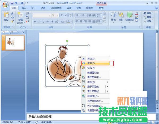Toggle underline formatting
Viewport: 159px width, 124px height.
coord(44,21)
